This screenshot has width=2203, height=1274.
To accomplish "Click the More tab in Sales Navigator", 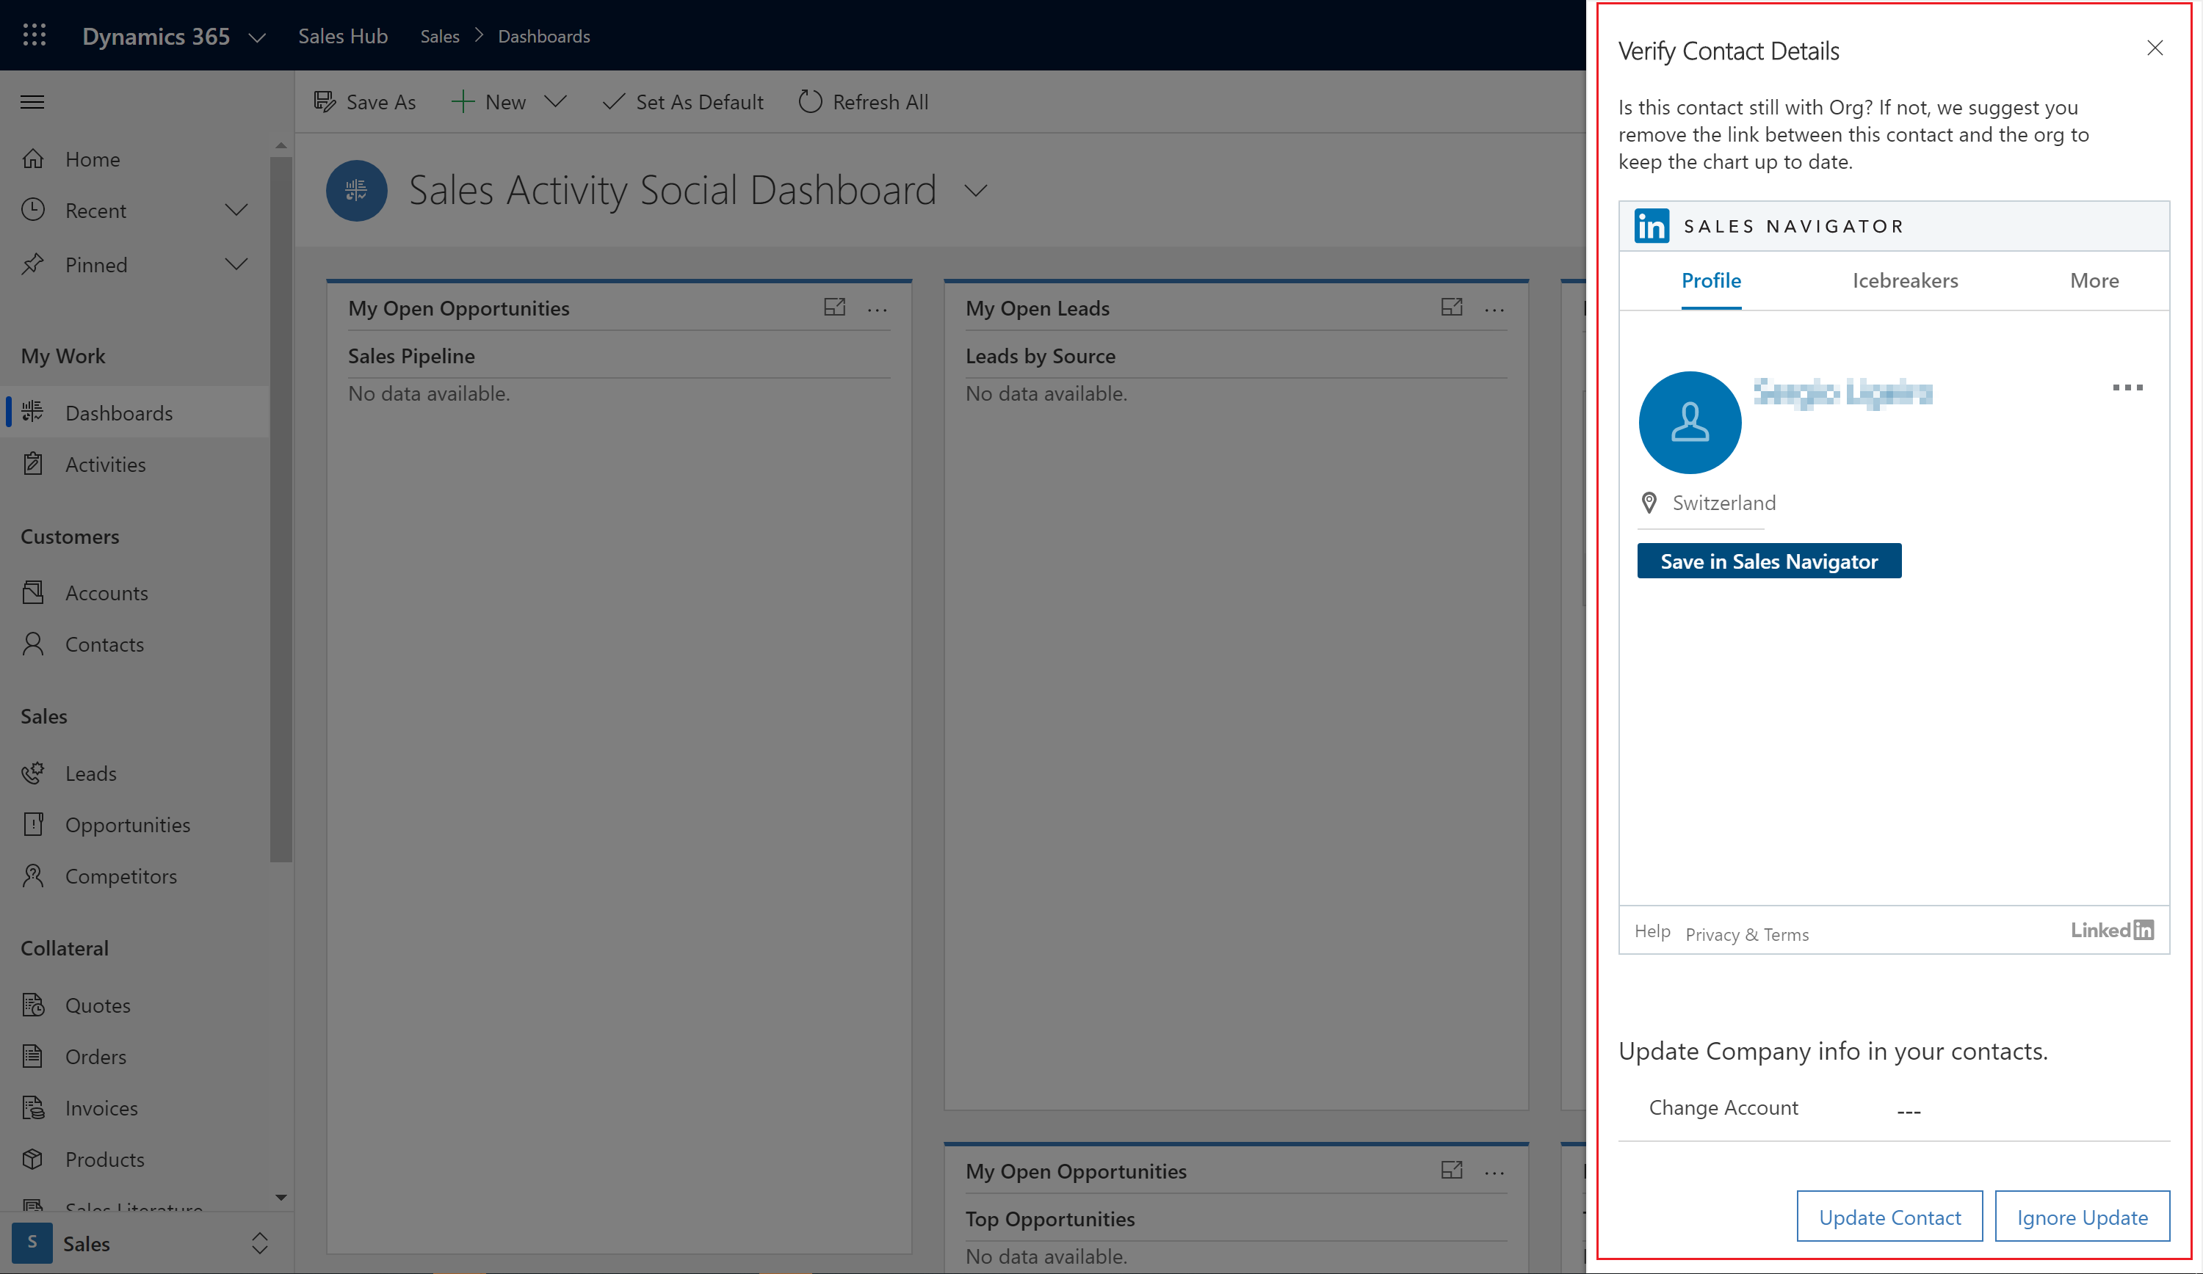I will [x=2095, y=279].
